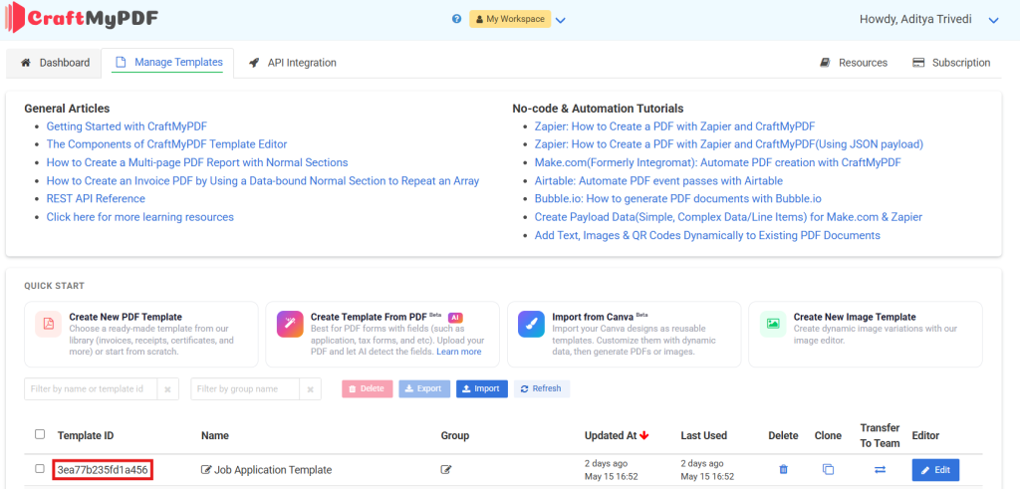Click the Import button
The image size is (1020, 489).
(482, 388)
